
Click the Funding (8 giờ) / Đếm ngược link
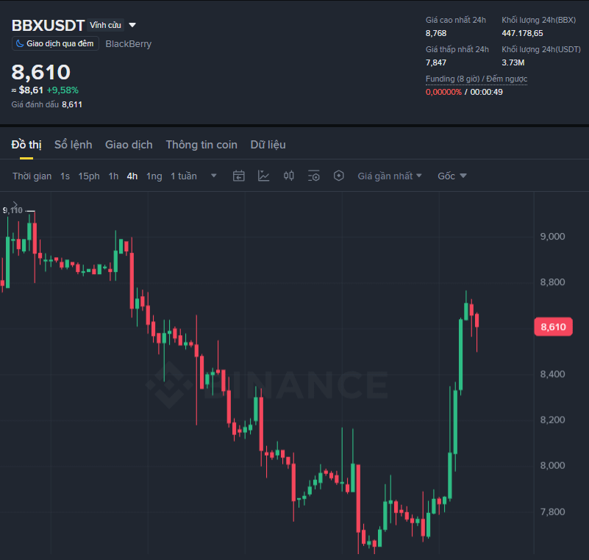click(x=476, y=79)
